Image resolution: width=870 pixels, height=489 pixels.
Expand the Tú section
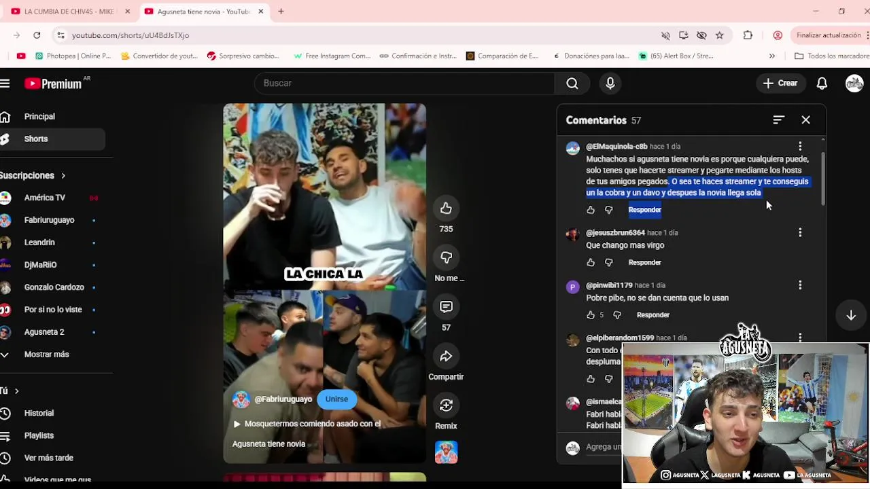(x=10, y=391)
